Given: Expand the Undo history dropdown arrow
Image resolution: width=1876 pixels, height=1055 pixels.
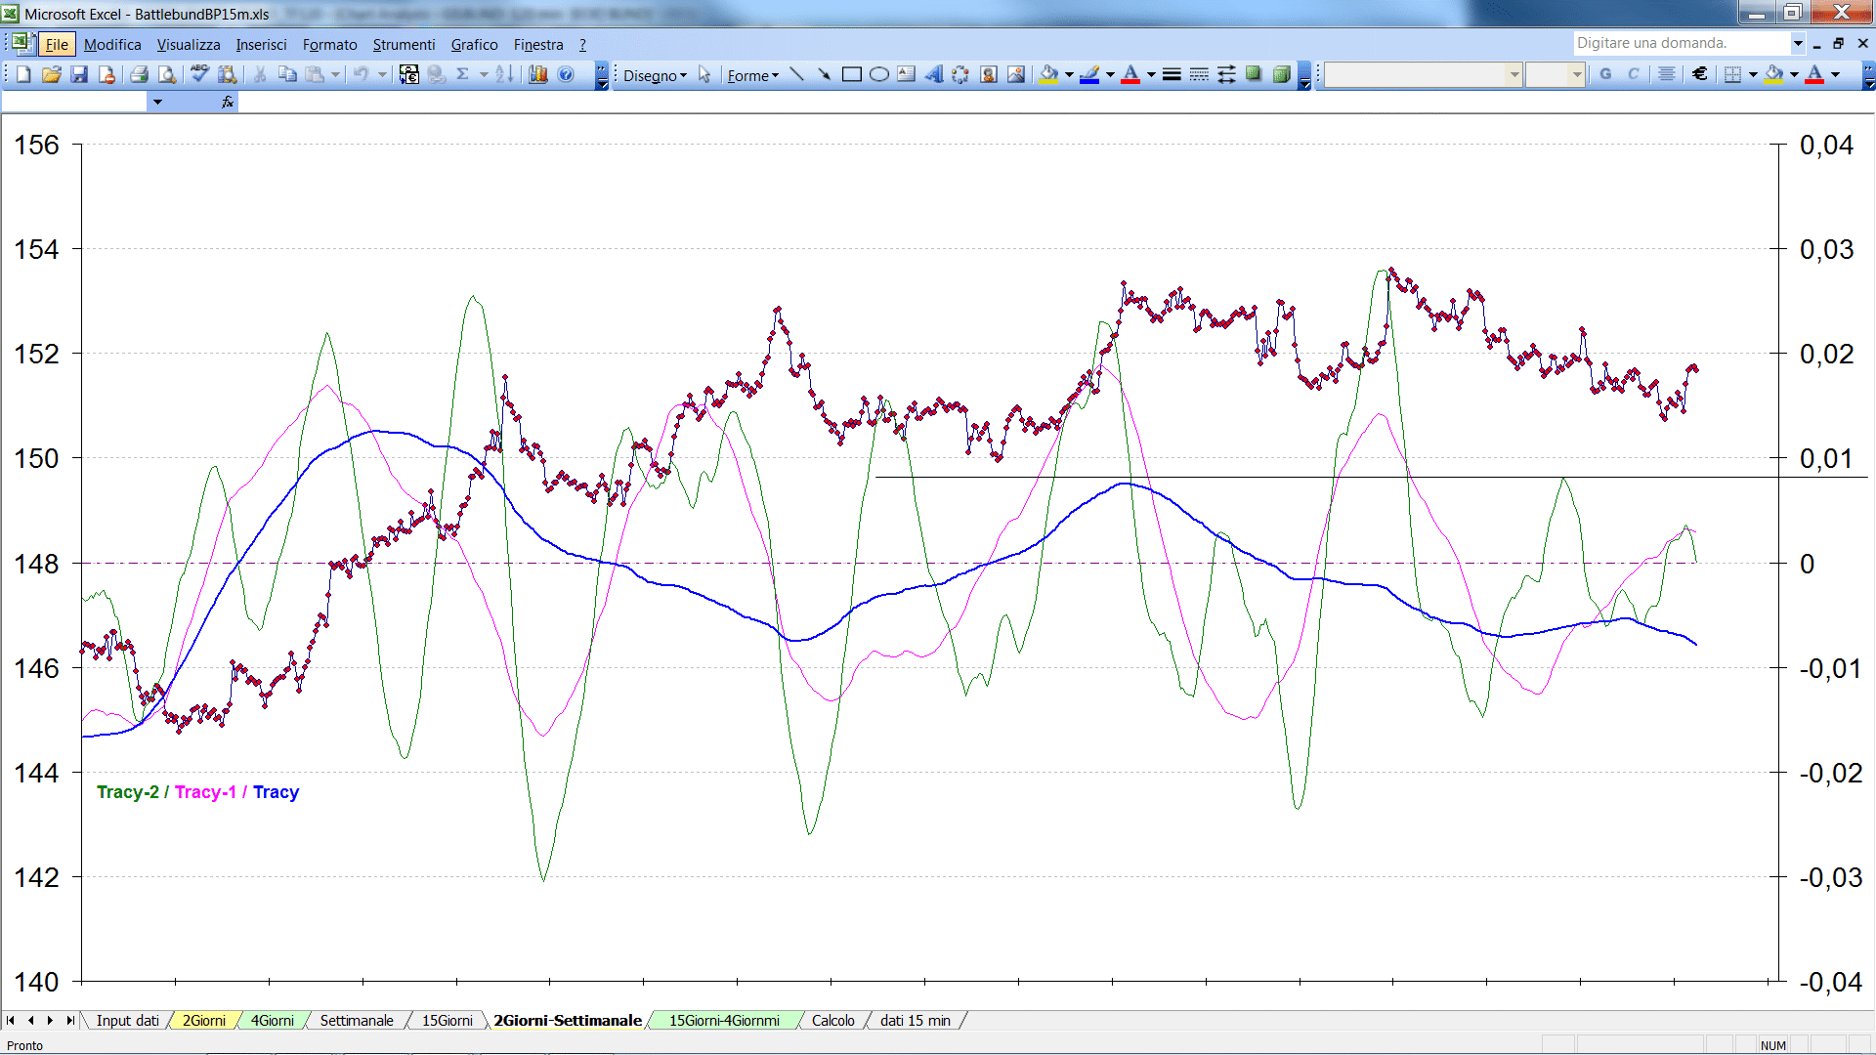Looking at the screenshot, I should 382,74.
